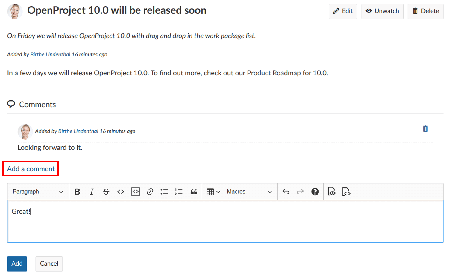This screenshot has width=449, height=277.
Task: Delete the comment 'Looking forward to it.'
Action: click(x=425, y=129)
